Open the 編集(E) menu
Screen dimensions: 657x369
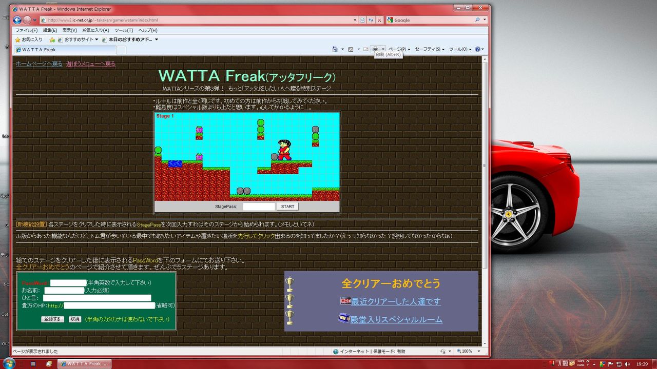(x=50, y=30)
